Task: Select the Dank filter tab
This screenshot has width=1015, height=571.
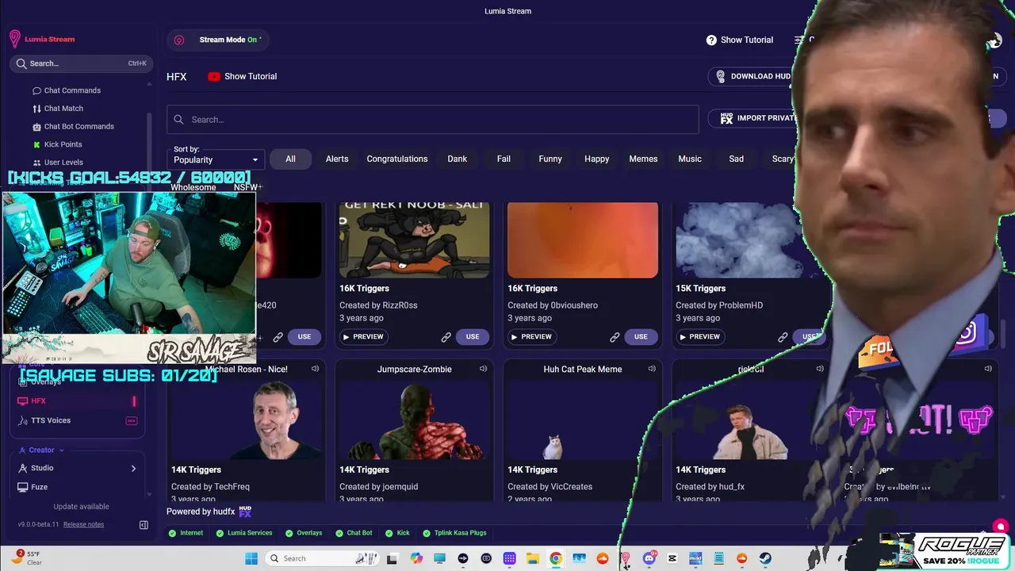Action: (x=458, y=159)
